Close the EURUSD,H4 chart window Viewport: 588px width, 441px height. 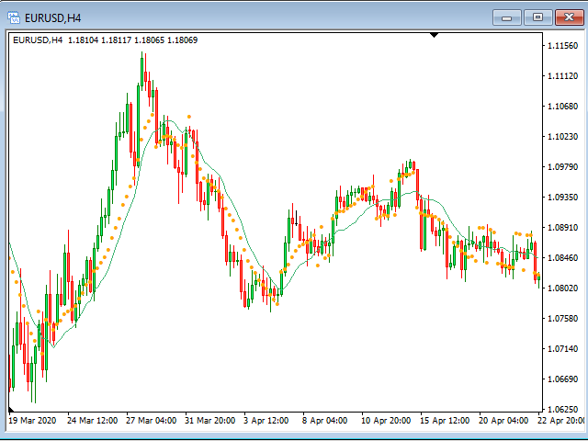point(570,17)
